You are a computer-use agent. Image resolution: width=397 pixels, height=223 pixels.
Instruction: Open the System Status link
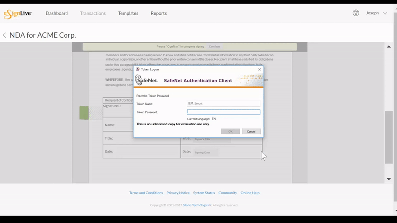[204, 193]
